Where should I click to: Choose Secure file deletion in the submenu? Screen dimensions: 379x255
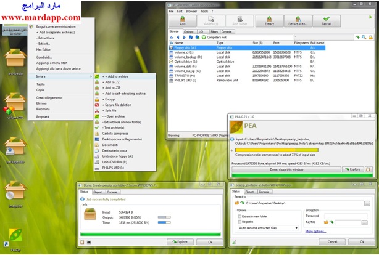[125, 105]
